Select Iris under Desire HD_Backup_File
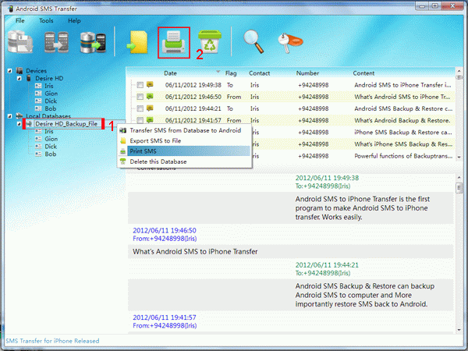Viewport: 468px width, 351px height. click(49, 131)
